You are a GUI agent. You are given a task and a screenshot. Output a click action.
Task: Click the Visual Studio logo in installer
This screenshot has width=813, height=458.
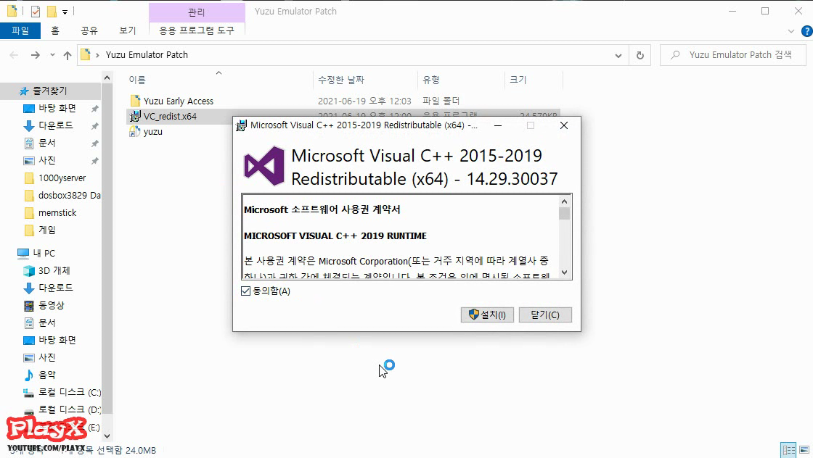coord(264,166)
